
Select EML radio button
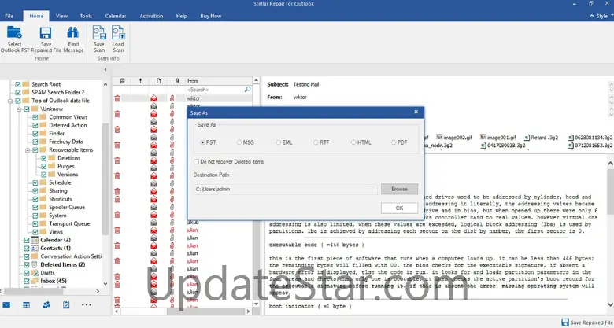coord(279,142)
